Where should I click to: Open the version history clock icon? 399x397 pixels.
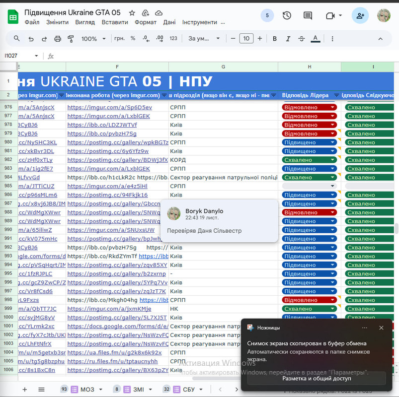pos(287,15)
